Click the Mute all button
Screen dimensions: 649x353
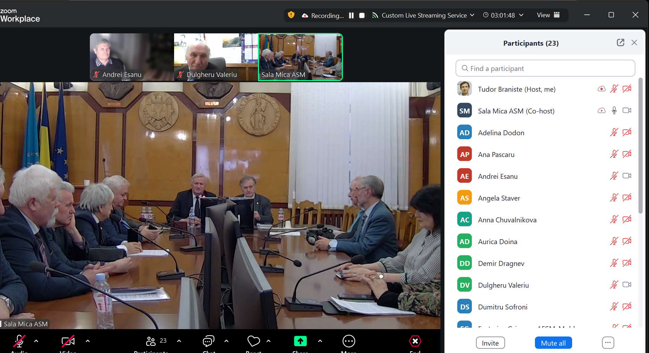[x=553, y=343]
